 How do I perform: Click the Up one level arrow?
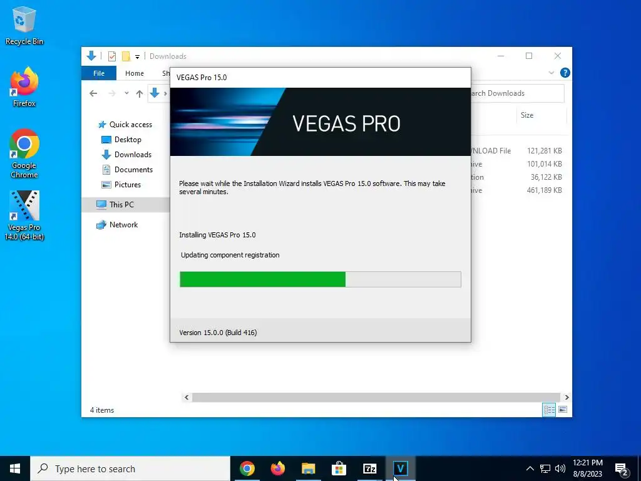tap(140, 94)
